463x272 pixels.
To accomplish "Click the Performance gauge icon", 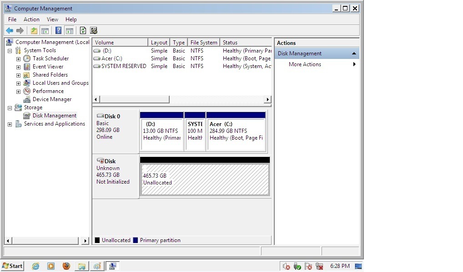I will [x=27, y=91].
